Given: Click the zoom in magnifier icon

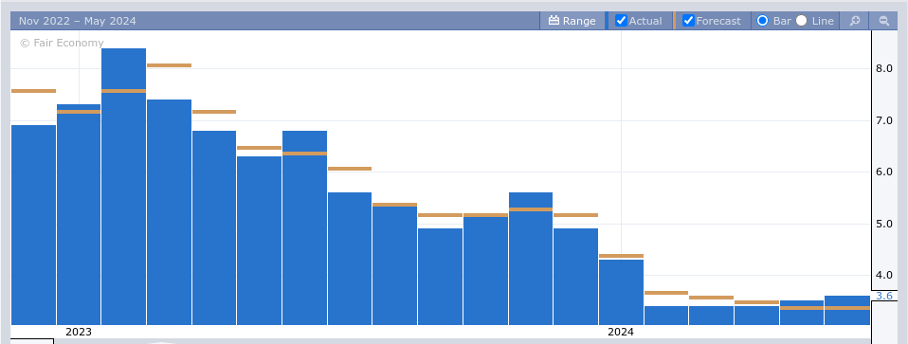Looking at the screenshot, I should tap(855, 21).
